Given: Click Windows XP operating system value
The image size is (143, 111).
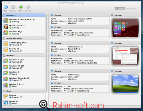Looking at the screenshot, I should [73, 77].
